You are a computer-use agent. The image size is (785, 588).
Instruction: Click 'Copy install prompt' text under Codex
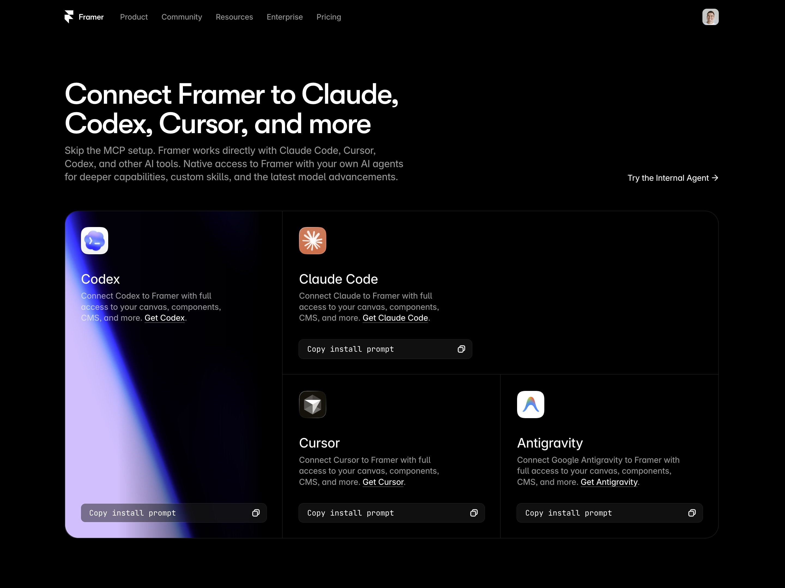tap(132, 513)
